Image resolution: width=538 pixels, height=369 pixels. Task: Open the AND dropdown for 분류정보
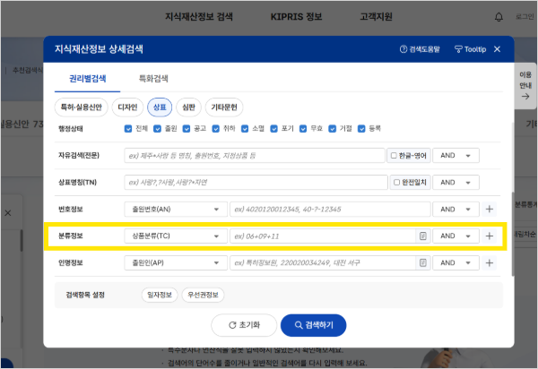click(x=456, y=236)
